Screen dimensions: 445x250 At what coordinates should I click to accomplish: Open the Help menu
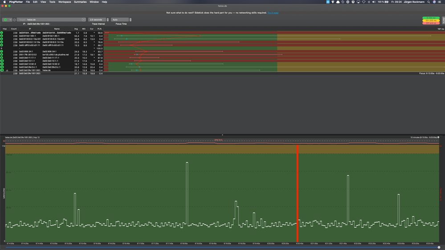[104, 2]
